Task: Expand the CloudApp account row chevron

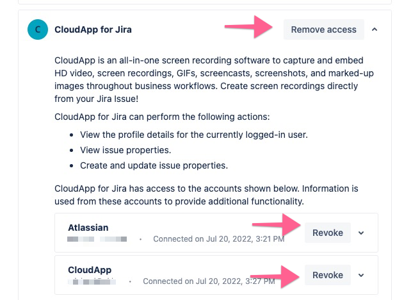Action: (361, 275)
